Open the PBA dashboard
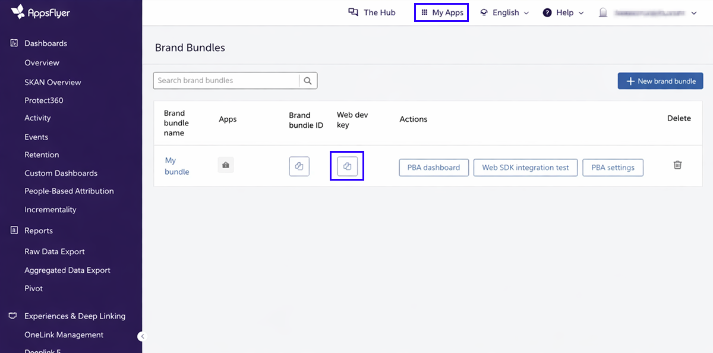713x353 pixels. [x=433, y=168]
